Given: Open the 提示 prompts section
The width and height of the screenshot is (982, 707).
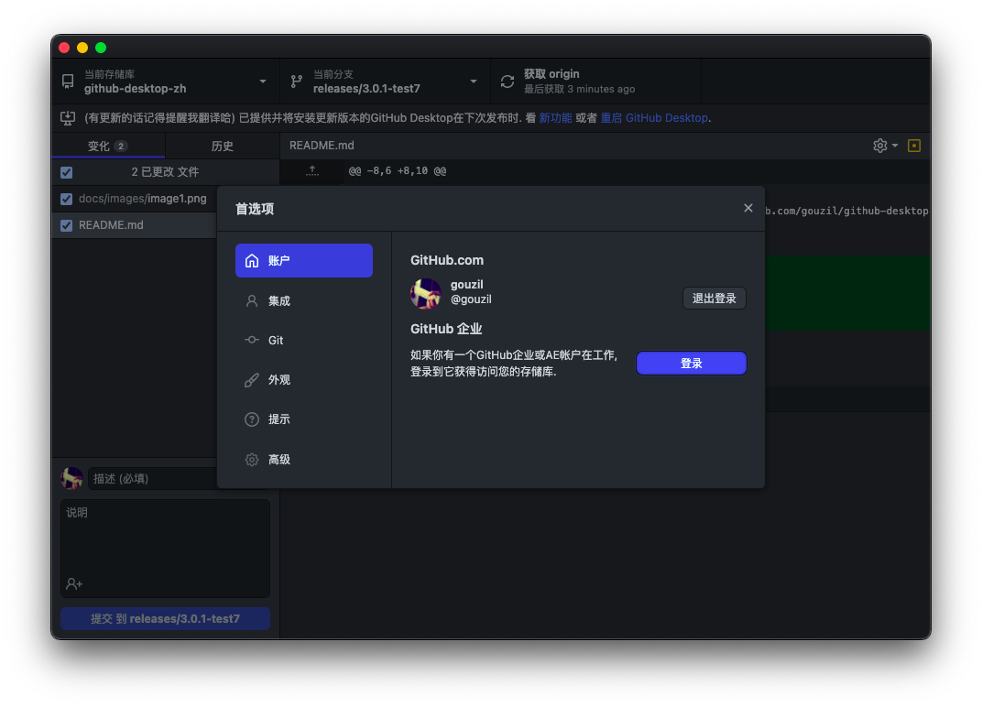Looking at the screenshot, I should click(x=304, y=419).
